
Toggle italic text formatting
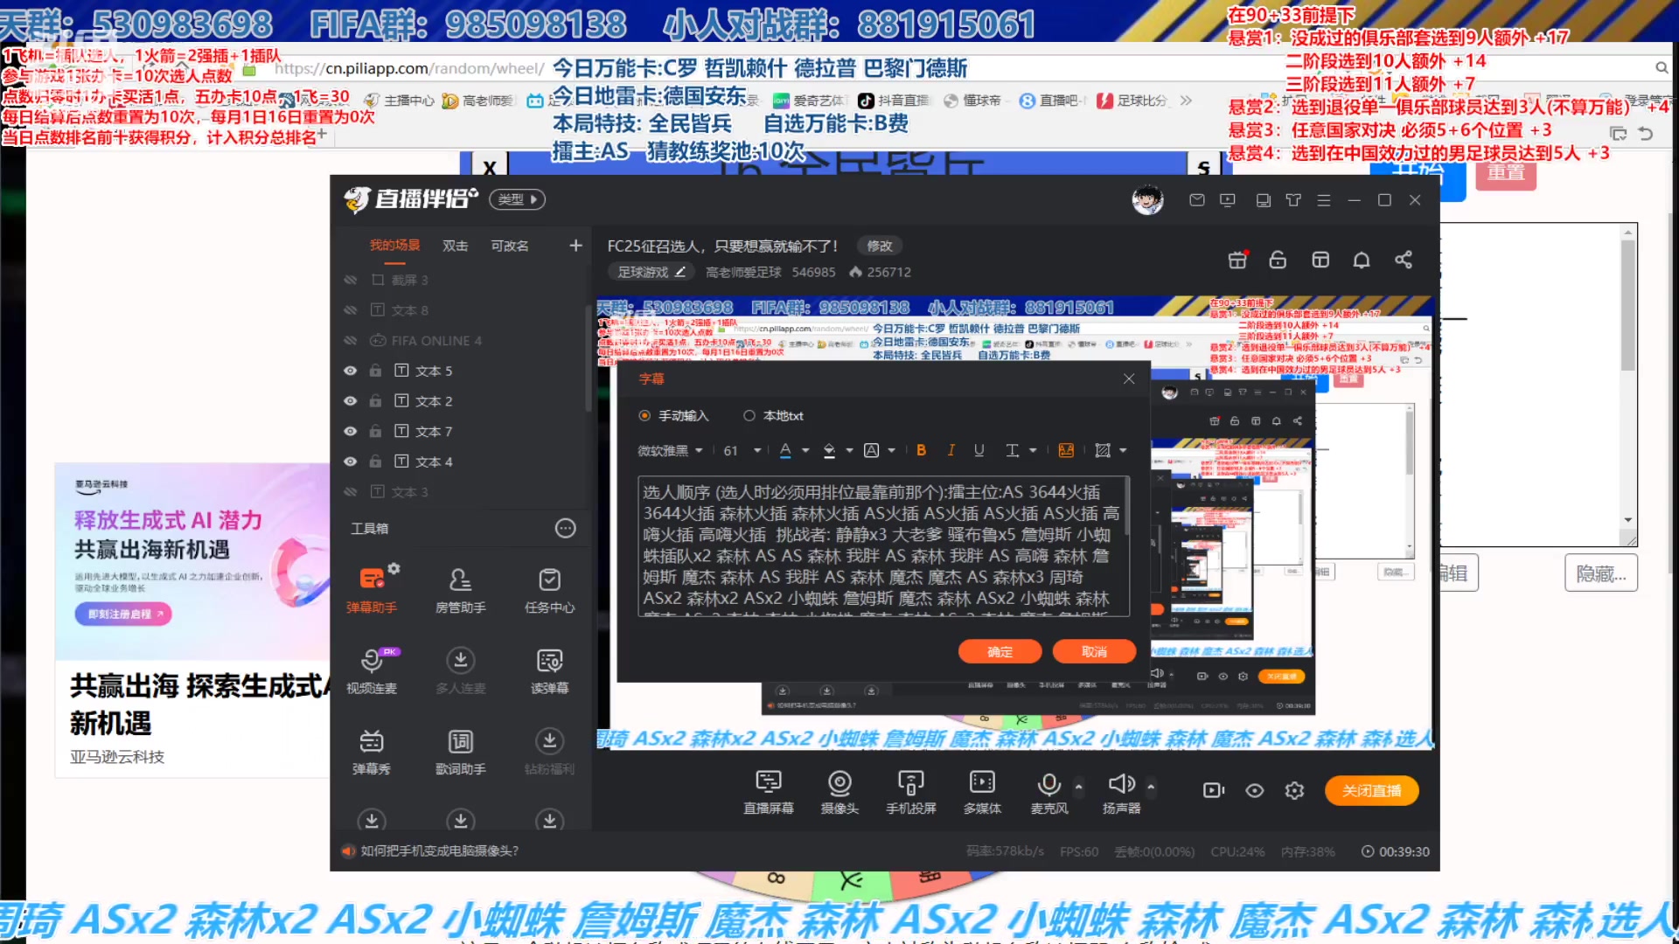[951, 450]
